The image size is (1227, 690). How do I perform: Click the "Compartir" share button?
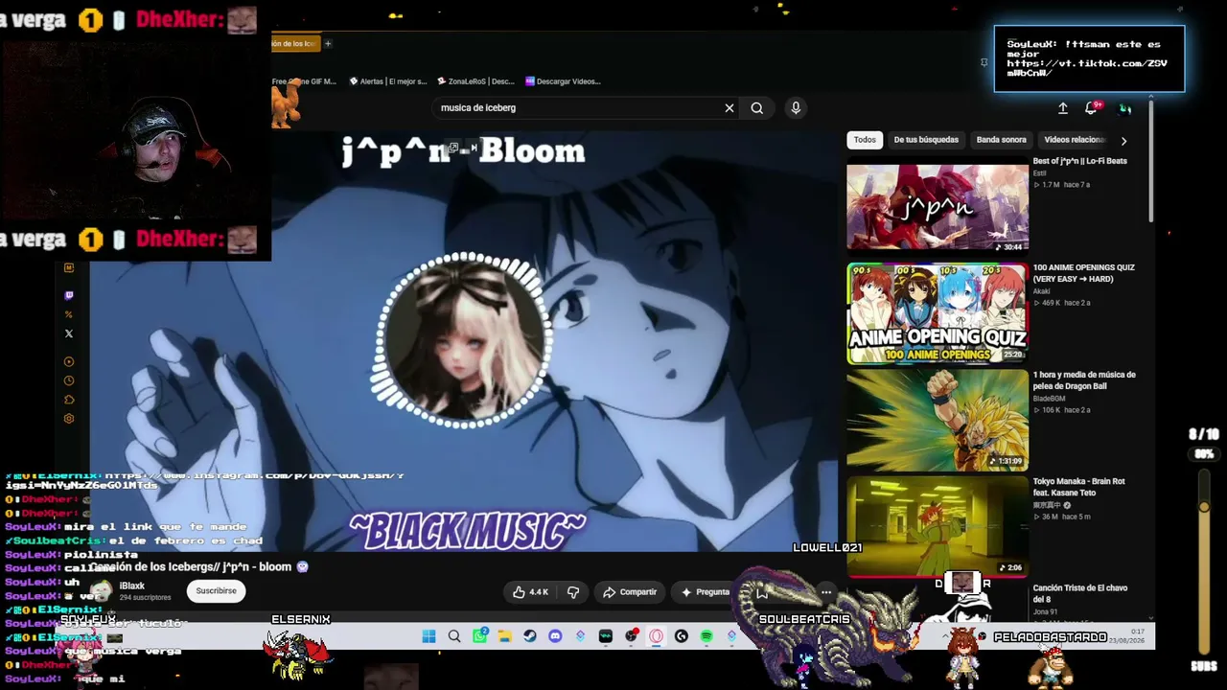[x=630, y=592]
